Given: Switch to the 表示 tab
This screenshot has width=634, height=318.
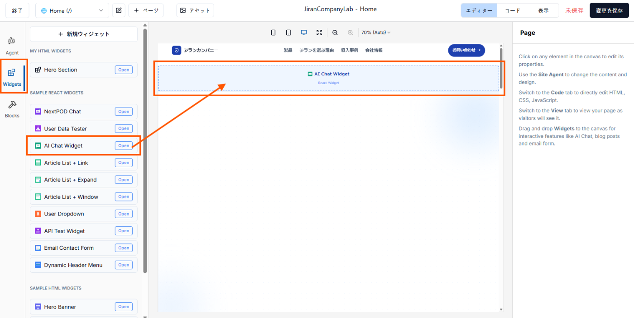Looking at the screenshot, I should (543, 10).
